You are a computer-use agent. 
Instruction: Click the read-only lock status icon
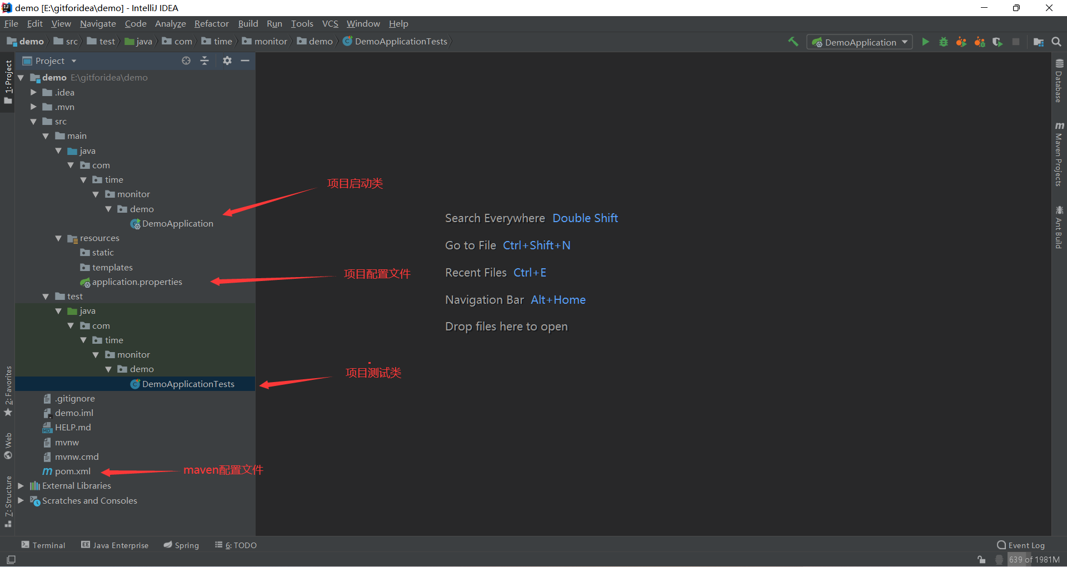click(981, 560)
